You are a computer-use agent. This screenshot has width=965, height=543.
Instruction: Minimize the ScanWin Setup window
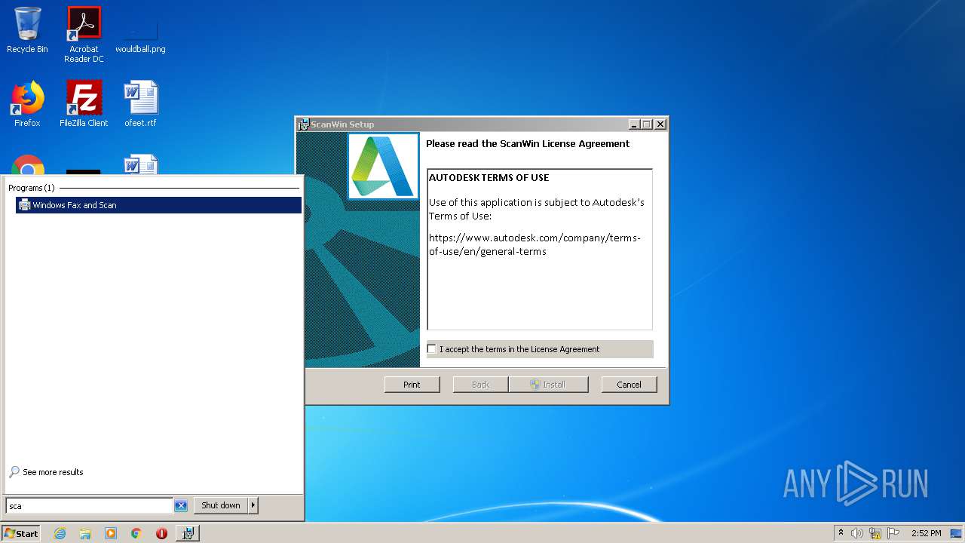[x=634, y=124]
